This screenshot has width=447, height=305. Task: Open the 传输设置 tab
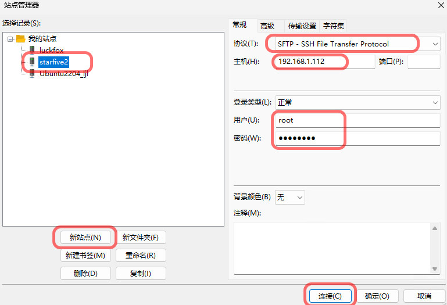click(302, 26)
